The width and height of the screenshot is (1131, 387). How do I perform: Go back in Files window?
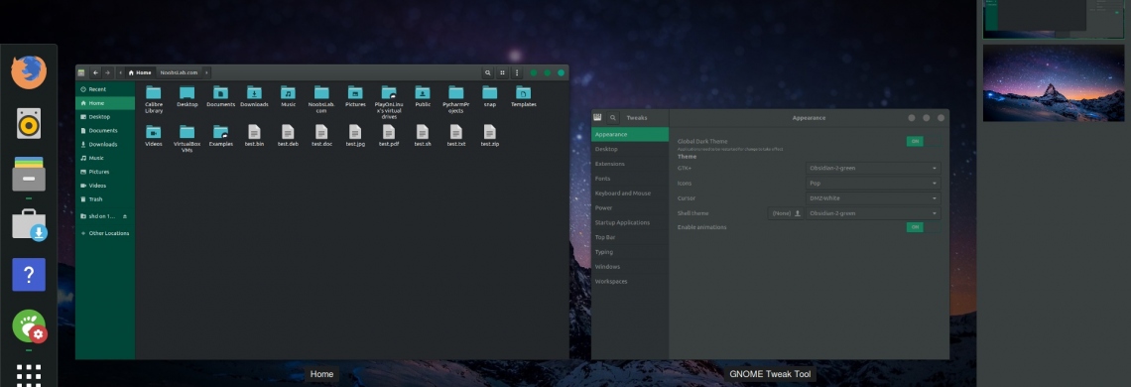pos(95,72)
